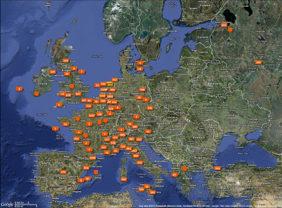
Task: Open the 417 marker near Hamburg
Action: pos(114,80)
